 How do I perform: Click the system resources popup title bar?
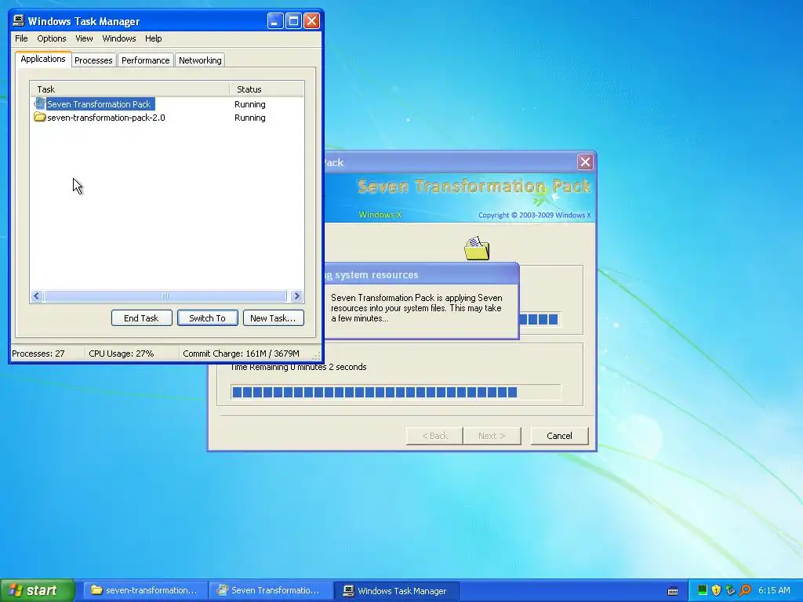421,274
